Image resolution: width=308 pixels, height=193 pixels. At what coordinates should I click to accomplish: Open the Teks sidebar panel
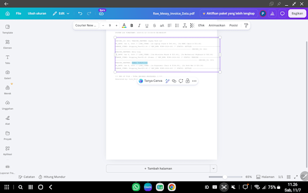[7, 59]
